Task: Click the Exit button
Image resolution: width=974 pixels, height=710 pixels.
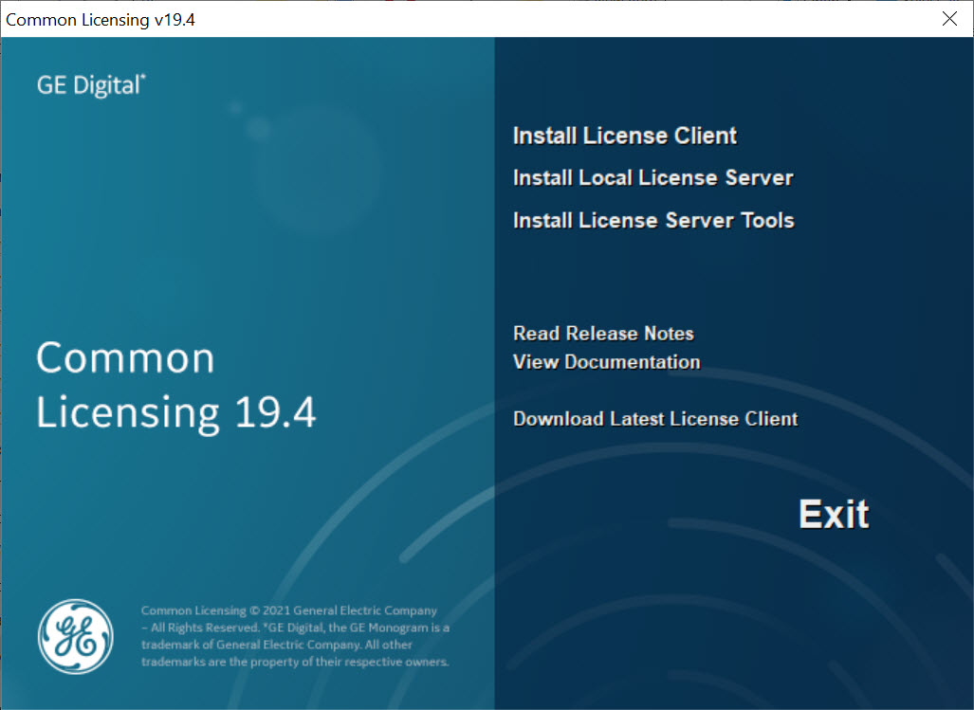Action: click(x=834, y=514)
